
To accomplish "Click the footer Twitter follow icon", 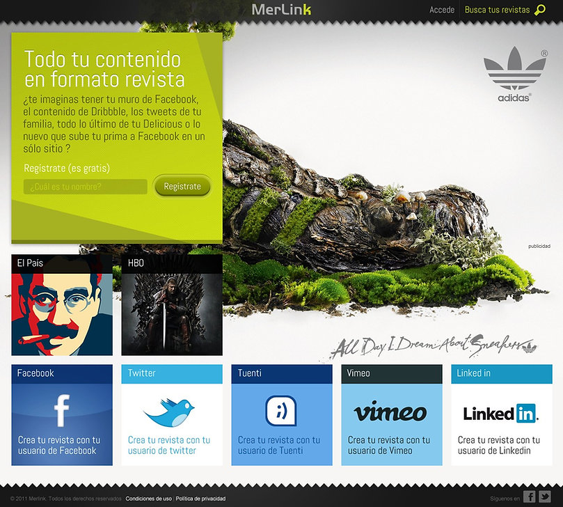I will pos(545,497).
